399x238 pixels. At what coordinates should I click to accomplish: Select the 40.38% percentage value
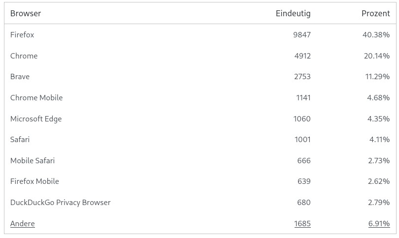(x=376, y=35)
